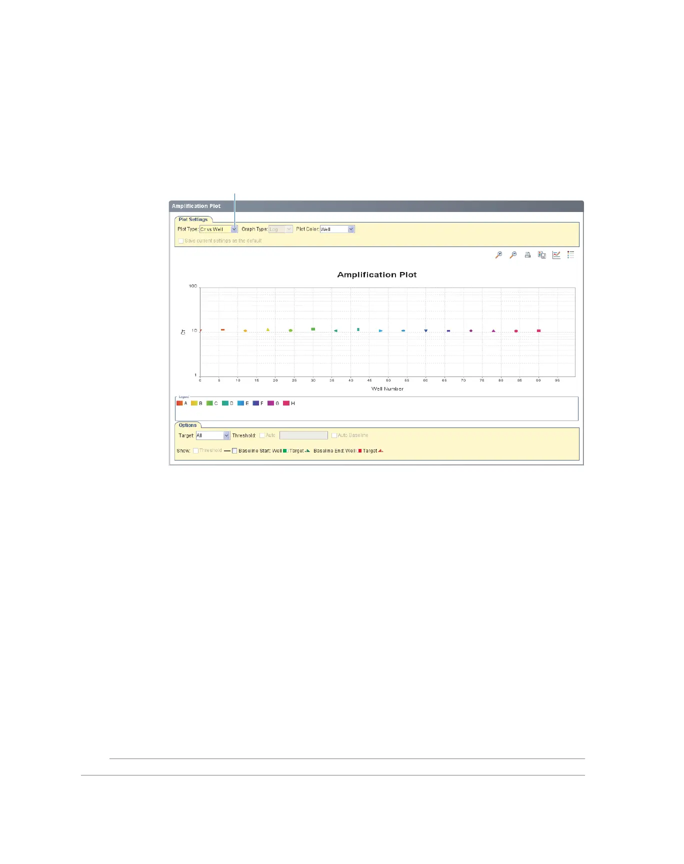Enable the Show Baseline Start checkbox
Screen dimensions: 684x864
click(234, 451)
